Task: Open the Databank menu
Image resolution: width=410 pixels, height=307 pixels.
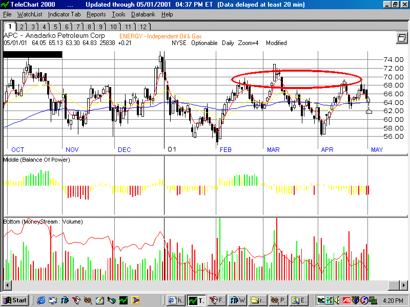Action: pos(143,14)
